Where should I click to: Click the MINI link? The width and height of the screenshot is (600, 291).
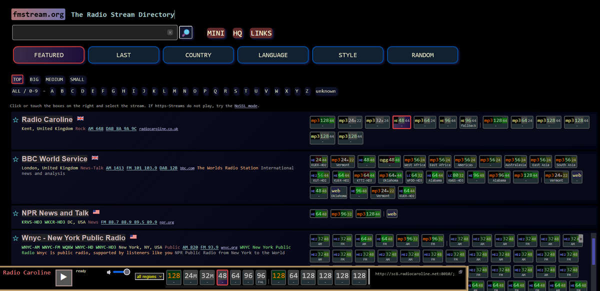coord(216,33)
